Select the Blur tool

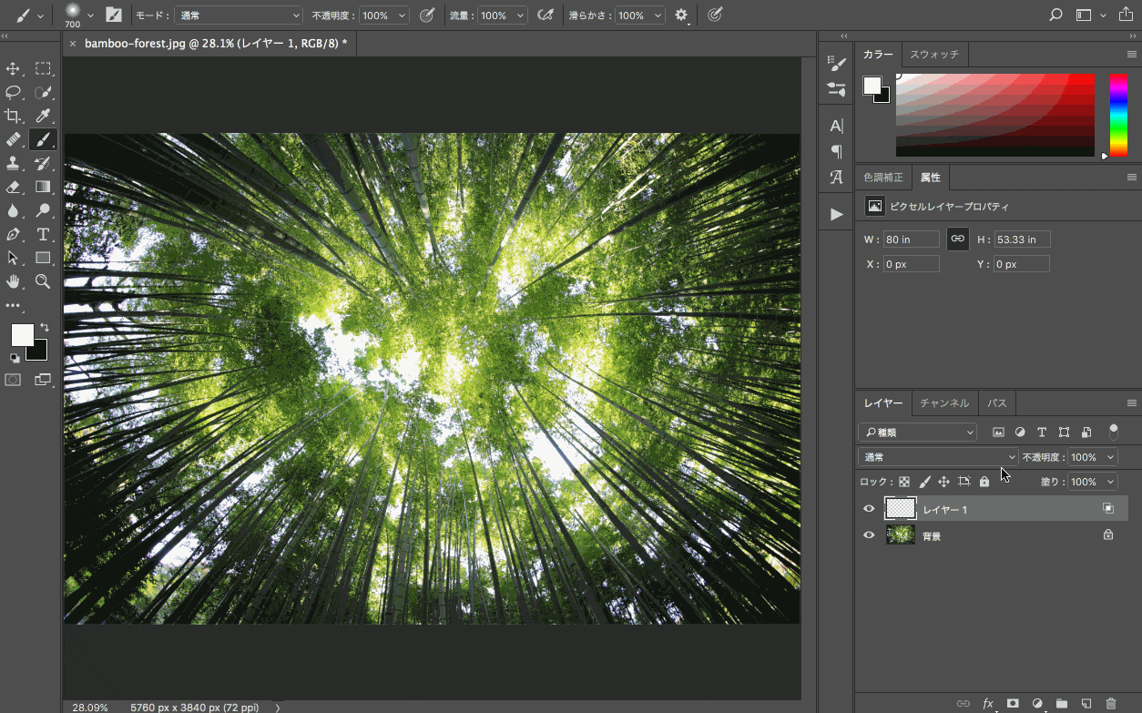[14, 210]
